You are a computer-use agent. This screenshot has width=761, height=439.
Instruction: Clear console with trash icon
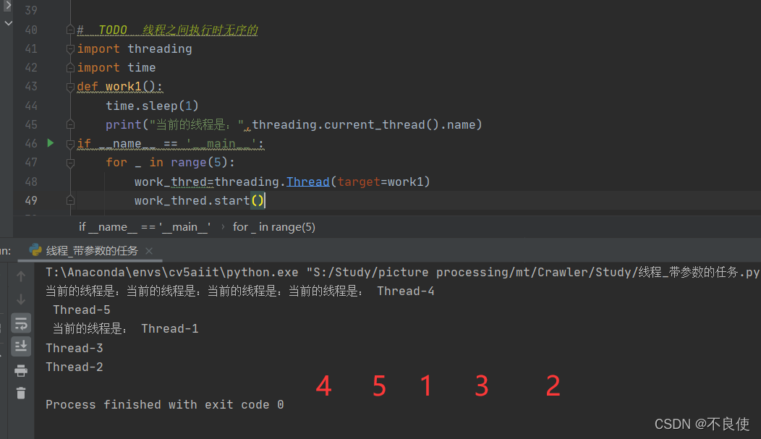21,393
